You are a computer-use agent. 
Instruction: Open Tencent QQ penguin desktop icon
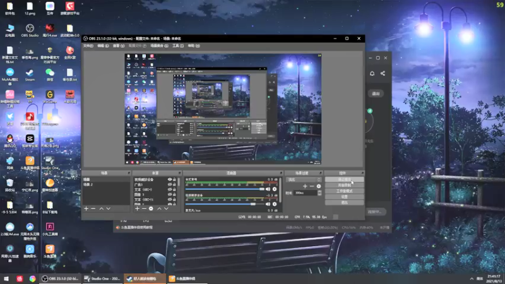pyautogui.click(x=10, y=141)
